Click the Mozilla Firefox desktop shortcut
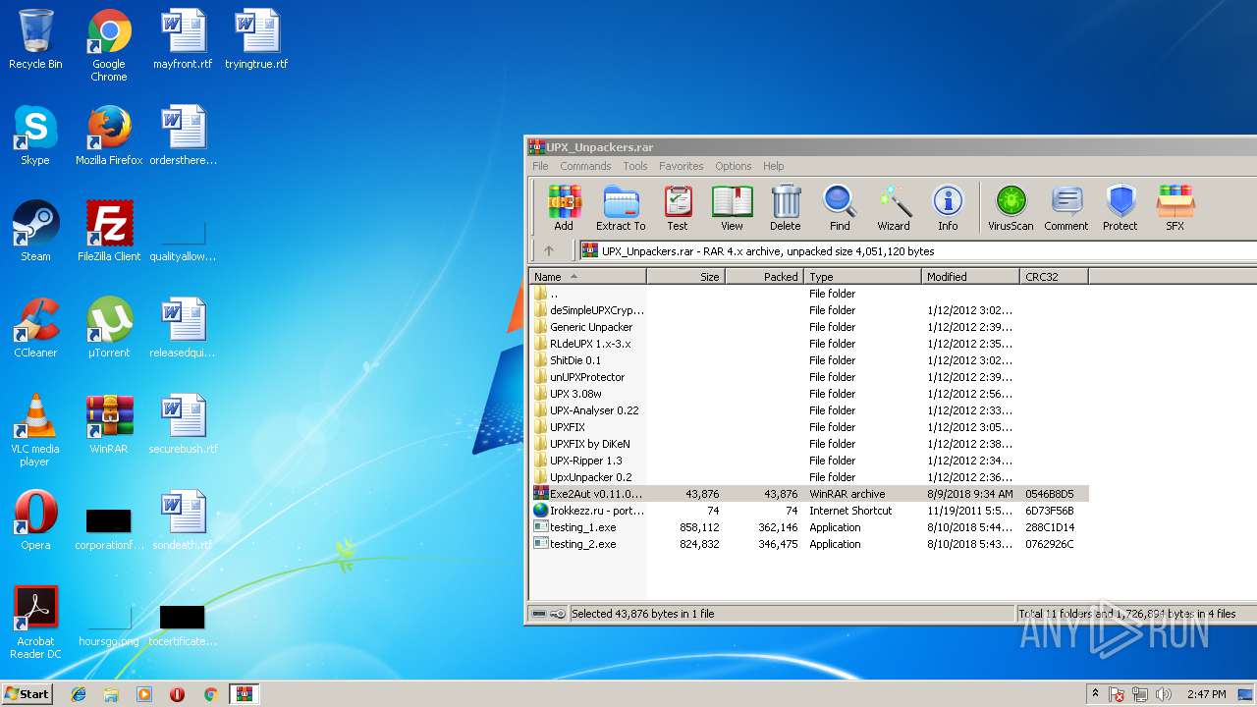This screenshot has height=707, width=1257. pyautogui.click(x=109, y=136)
